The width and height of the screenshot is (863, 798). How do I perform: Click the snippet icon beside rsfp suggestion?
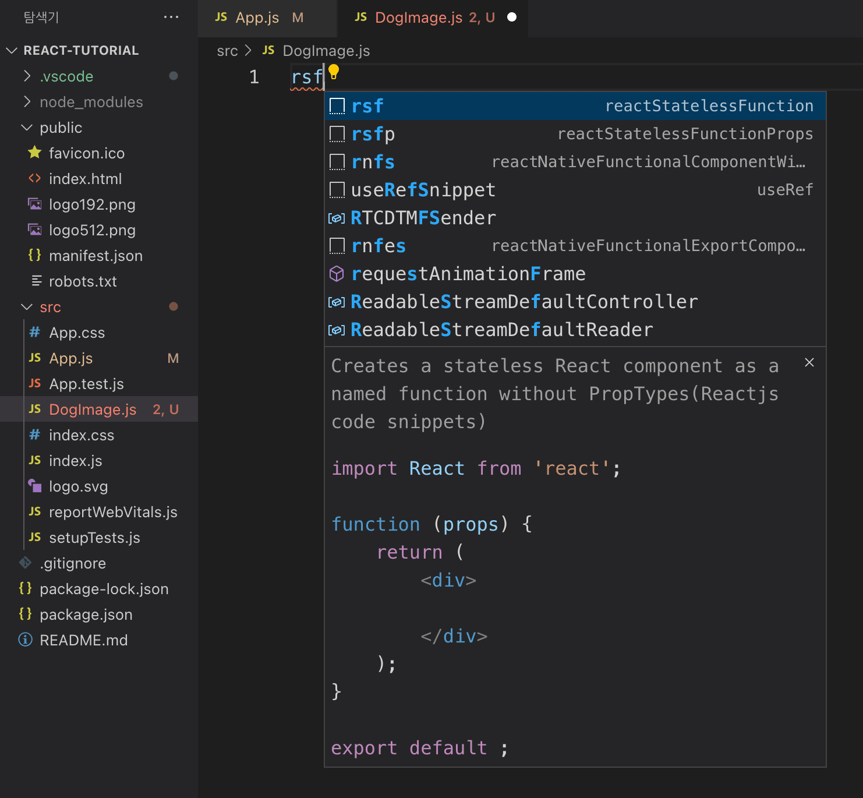point(337,134)
